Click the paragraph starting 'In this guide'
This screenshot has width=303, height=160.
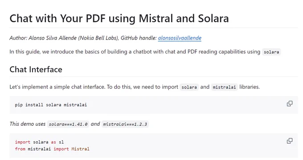[x=145, y=52]
